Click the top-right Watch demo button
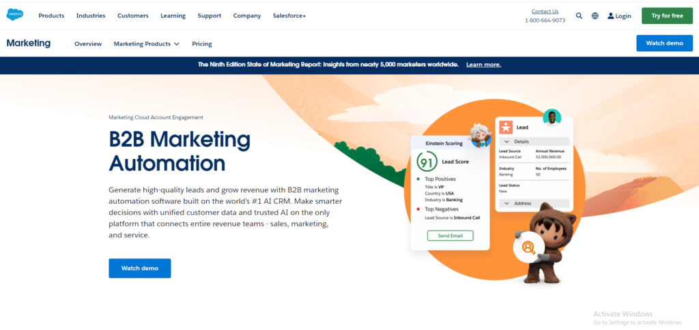This screenshot has width=699, height=330. (665, 43)
